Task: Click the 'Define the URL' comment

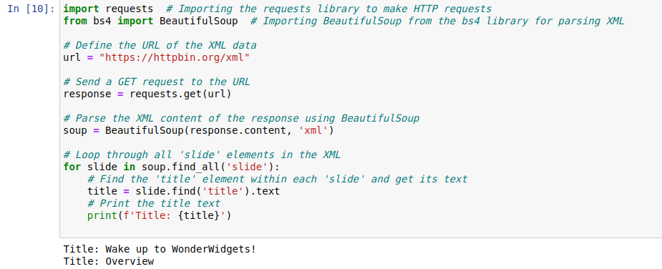Action: pyautogui.click(x=160, y=45)
